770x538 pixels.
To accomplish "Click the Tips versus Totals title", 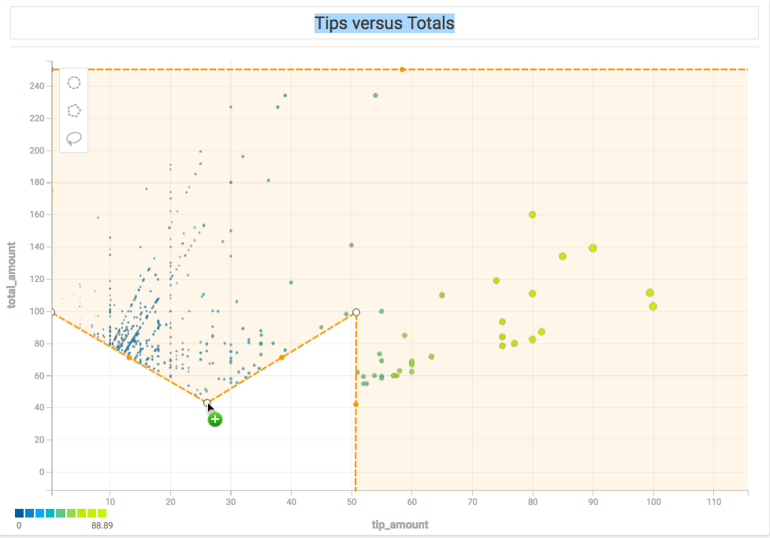I will click(385, 23).
